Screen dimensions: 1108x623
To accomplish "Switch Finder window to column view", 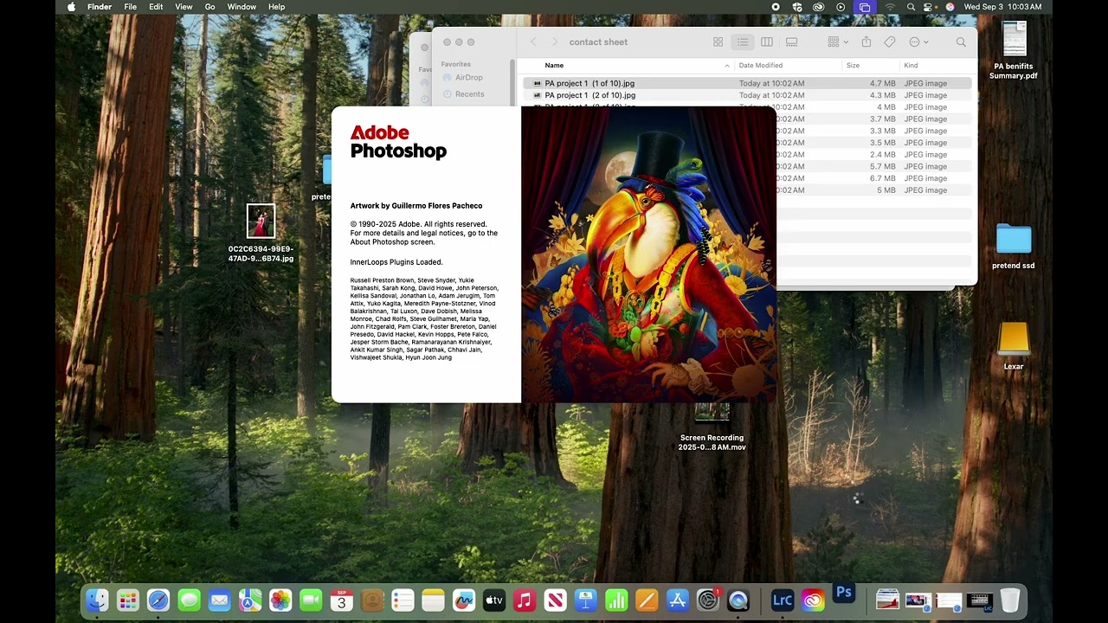I will pos(767,42).
